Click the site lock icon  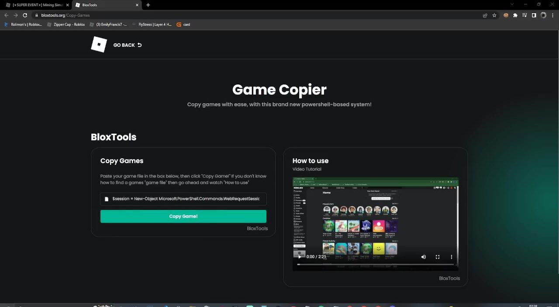coord(37,15)
